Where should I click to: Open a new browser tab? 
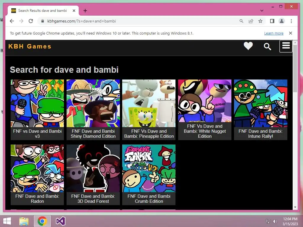85,11
